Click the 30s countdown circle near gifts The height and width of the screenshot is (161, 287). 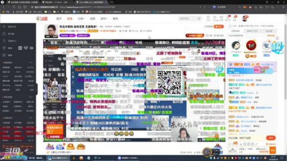[x=207, y=152]
